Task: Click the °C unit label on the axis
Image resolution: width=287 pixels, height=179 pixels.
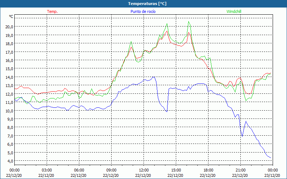Action: [11, 16]
